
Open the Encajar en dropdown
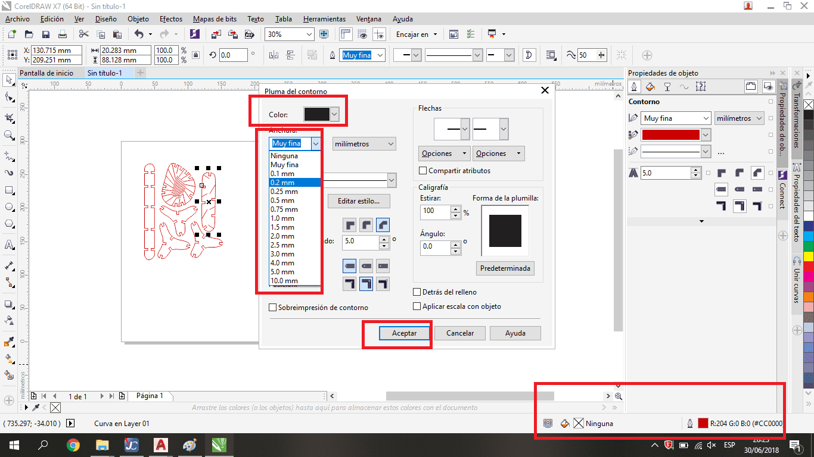click(417, 35)
